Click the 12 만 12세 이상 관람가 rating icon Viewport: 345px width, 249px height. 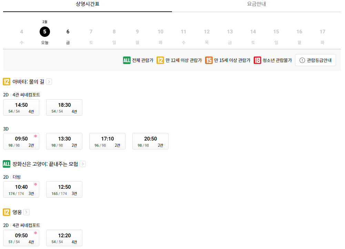(x=160, y=60)
